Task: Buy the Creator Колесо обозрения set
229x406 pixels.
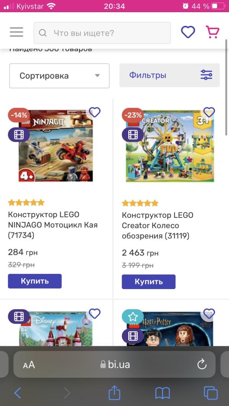Action: [148, 282]
